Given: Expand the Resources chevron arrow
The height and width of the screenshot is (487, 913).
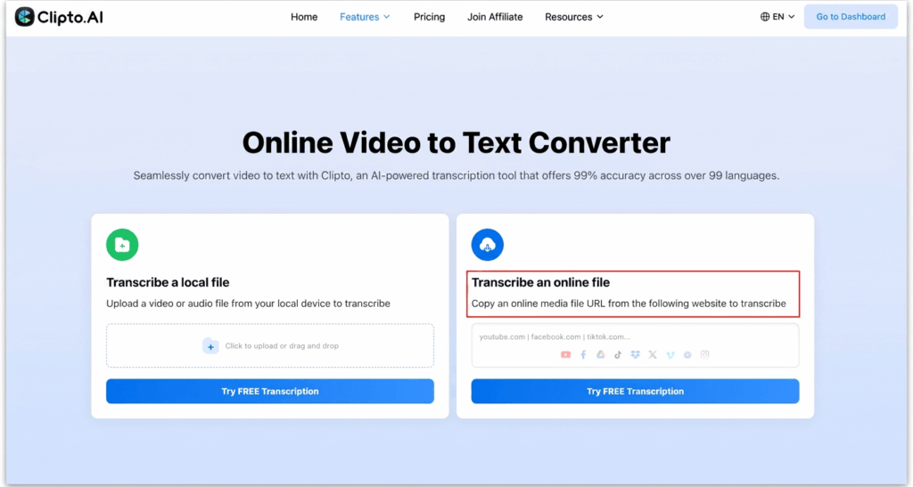Looking at the screenshot, I should [600, 17].
